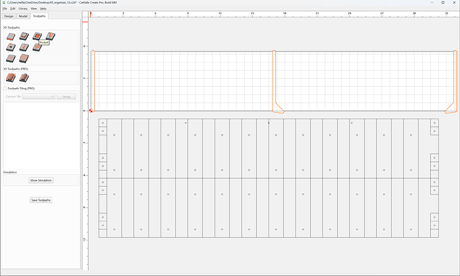This screenshot has height=276, width=460.
Task: Click Show Simulation
Action: [41, 180]
